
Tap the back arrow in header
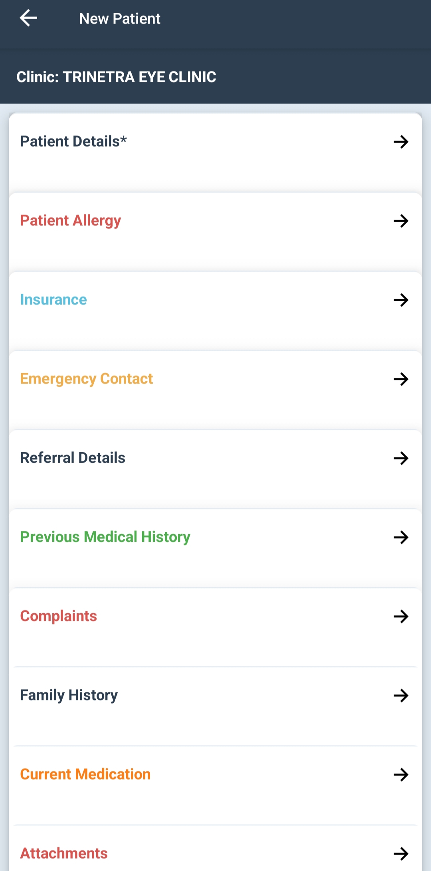tap(28, 18)
